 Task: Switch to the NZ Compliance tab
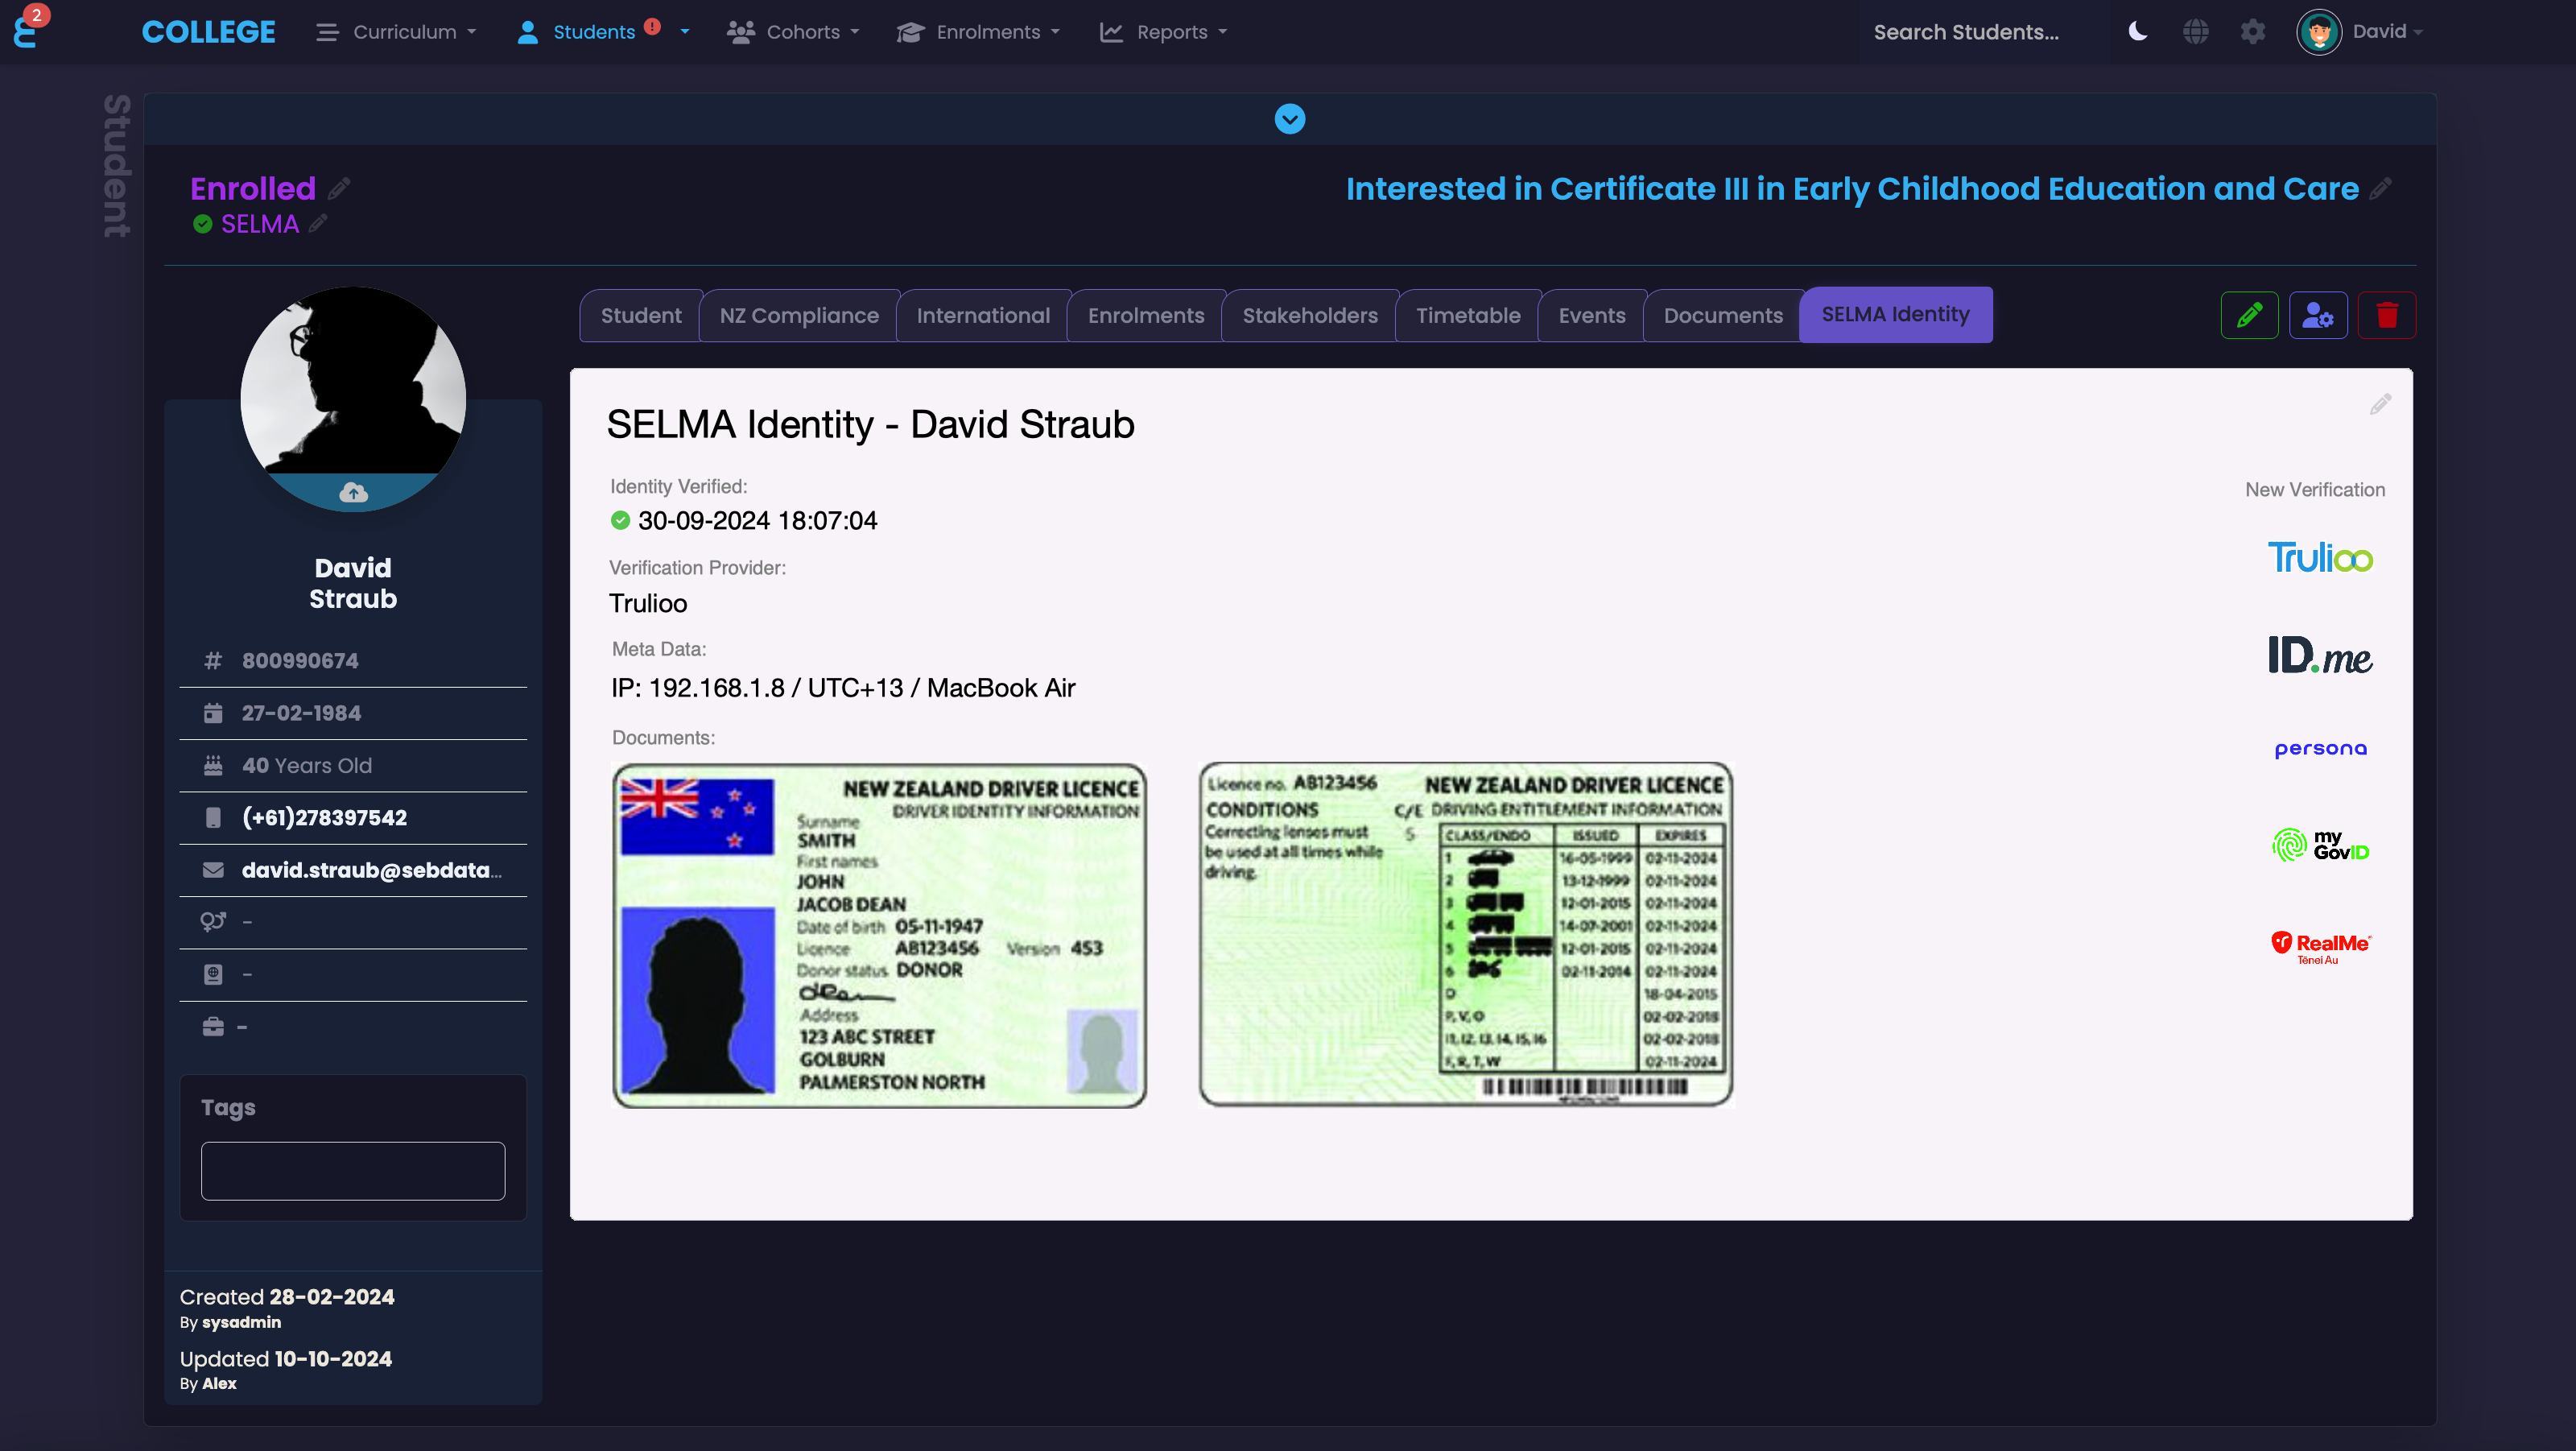pos(798,316)
